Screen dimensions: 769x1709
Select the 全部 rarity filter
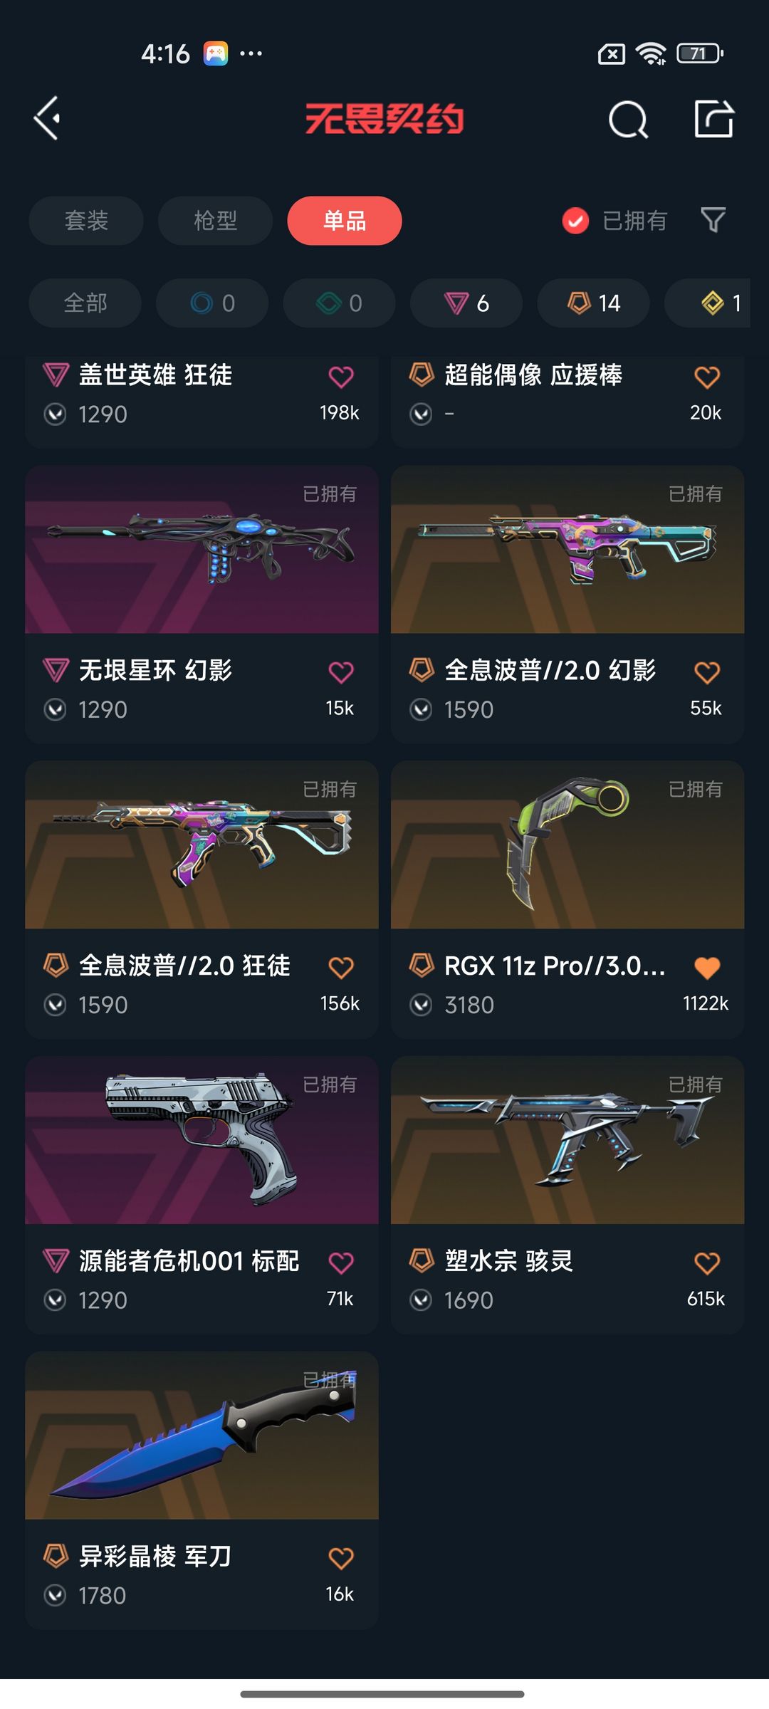tap(85, 303)
